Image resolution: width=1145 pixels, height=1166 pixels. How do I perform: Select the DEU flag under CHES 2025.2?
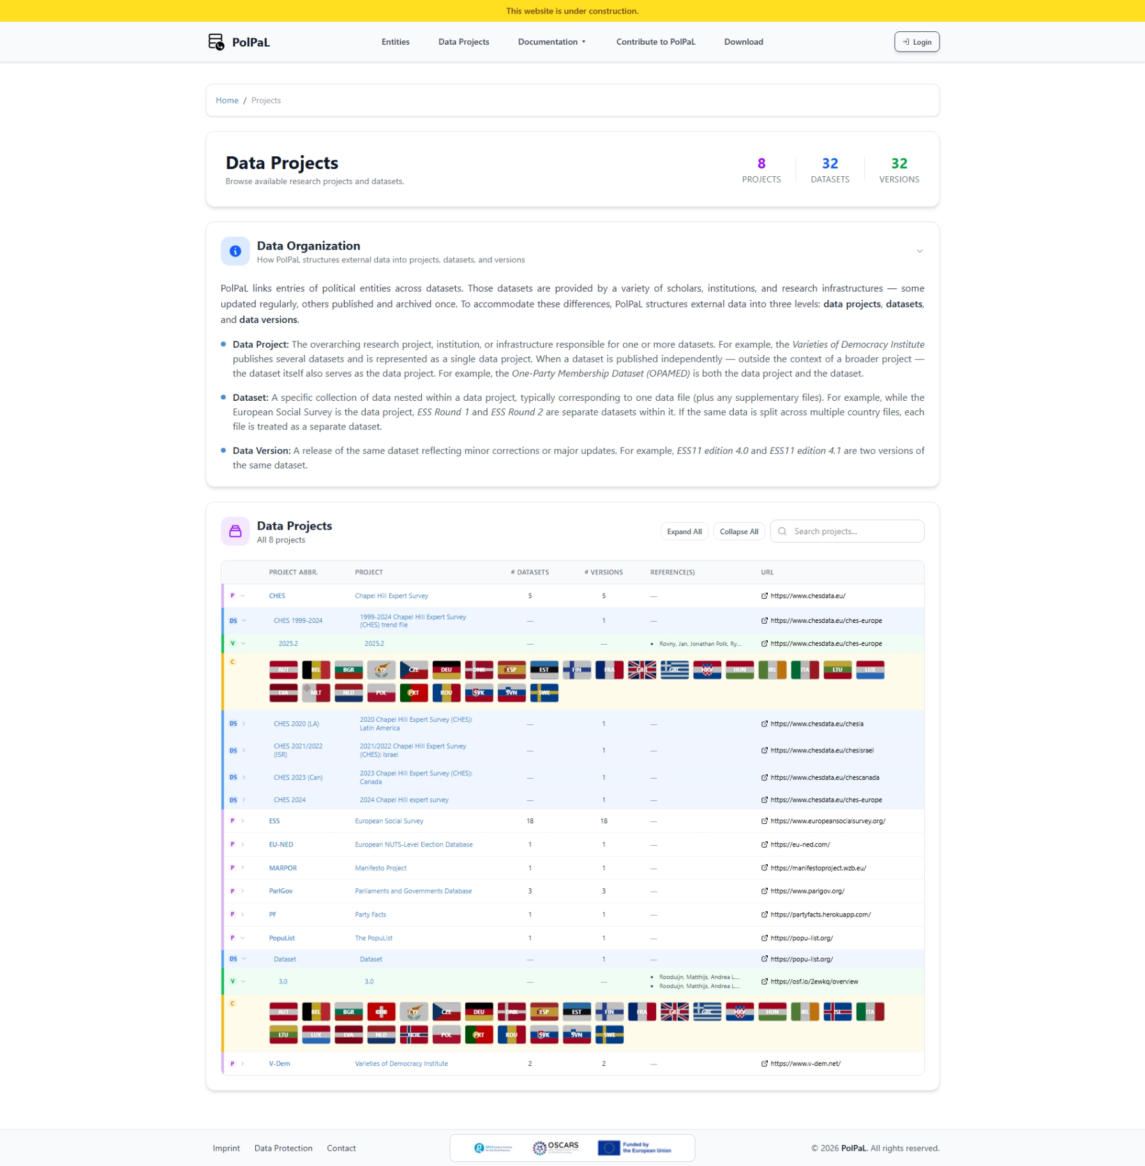(x=446, y=669)
